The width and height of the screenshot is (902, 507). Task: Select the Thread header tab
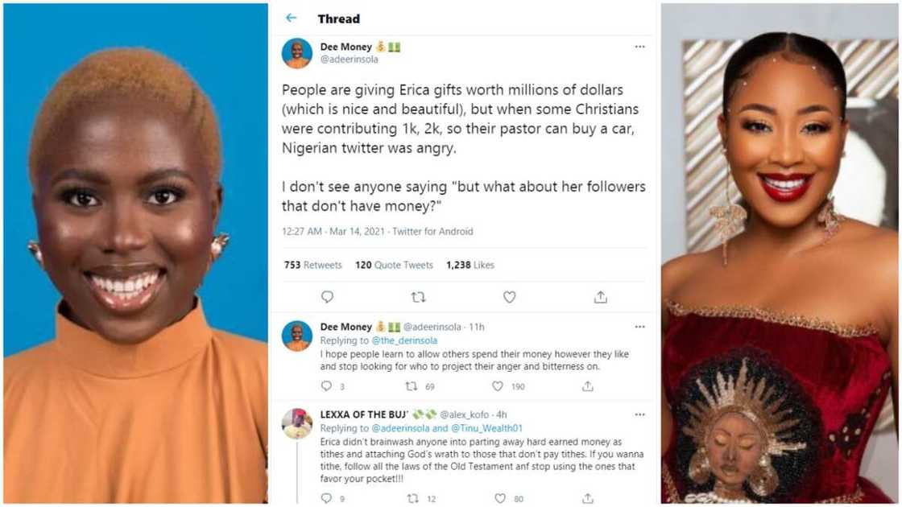point(339,19)
